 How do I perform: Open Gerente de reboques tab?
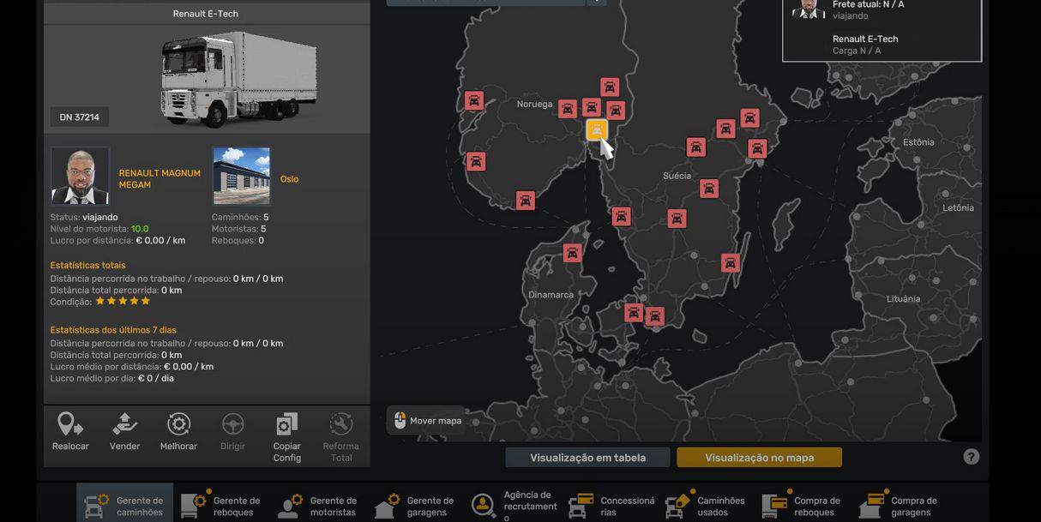(221, 506)
